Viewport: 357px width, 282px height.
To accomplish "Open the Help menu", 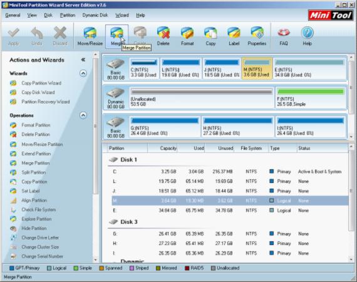I will pos(140,15).
